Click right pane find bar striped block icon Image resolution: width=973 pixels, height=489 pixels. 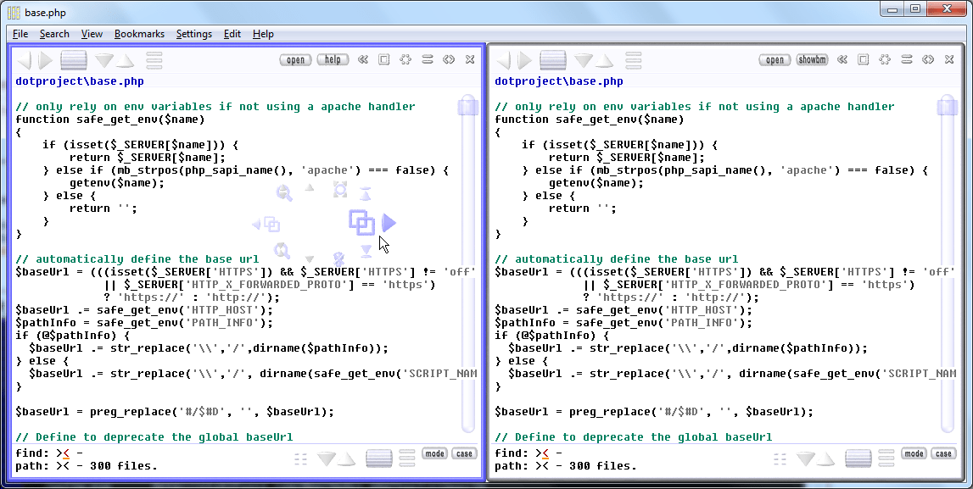click(x=858, y=458)
